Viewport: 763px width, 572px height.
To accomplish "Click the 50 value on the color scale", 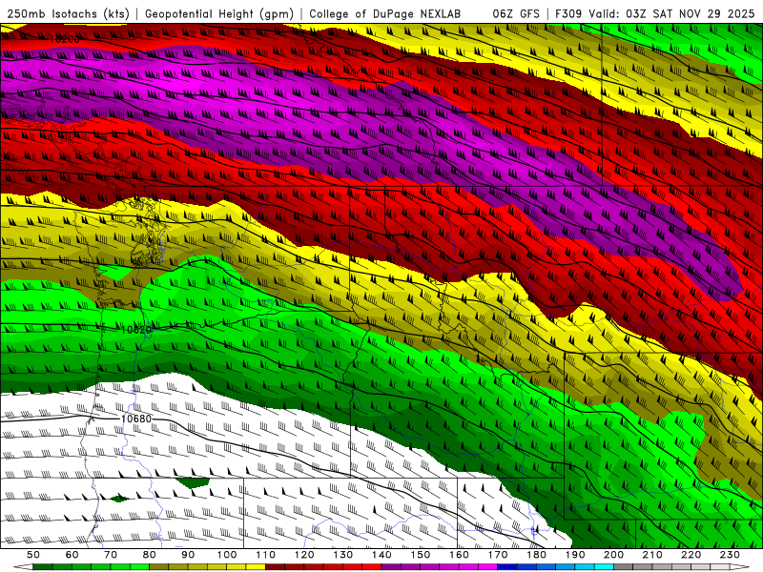I will click(33, 555).
